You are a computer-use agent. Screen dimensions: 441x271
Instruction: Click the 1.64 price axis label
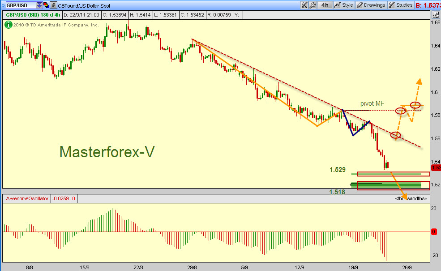[x=435, y=46]
